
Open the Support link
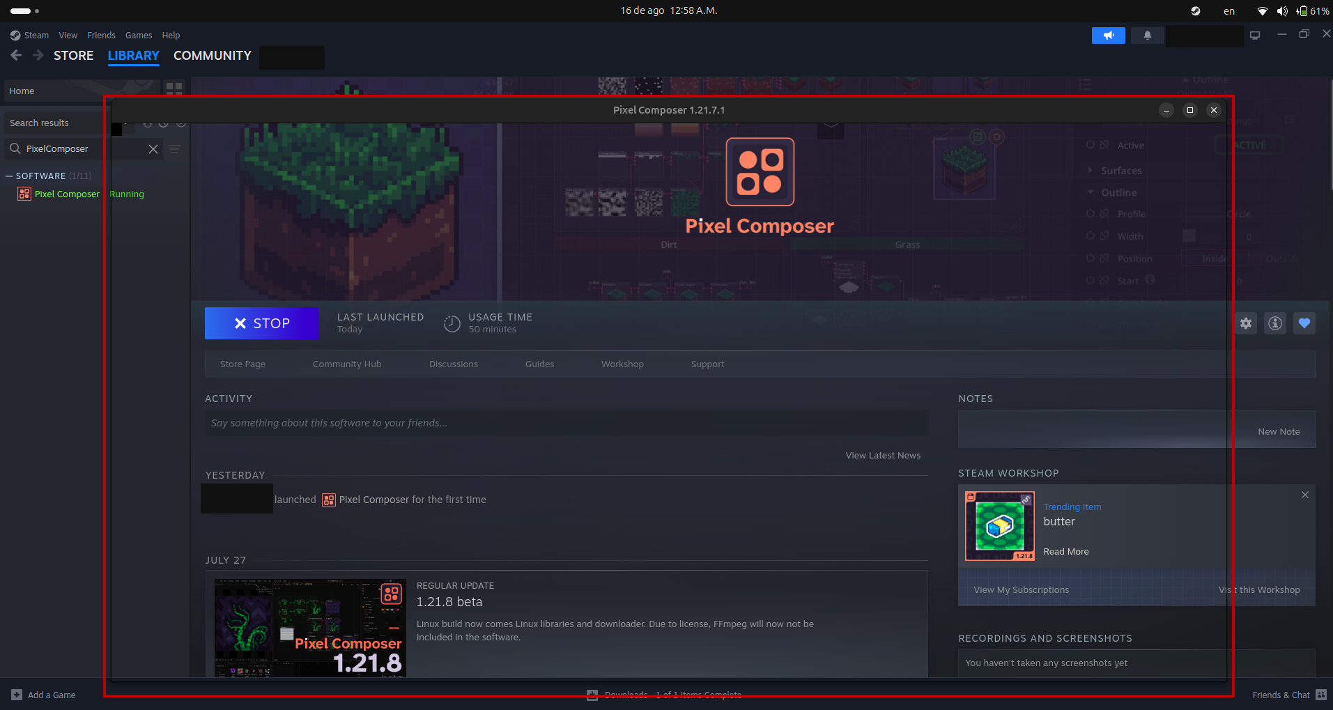707,364
